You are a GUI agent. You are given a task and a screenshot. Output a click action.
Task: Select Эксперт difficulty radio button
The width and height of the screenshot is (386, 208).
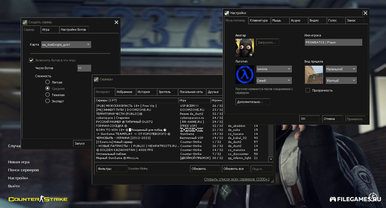(x=47, y=101)
